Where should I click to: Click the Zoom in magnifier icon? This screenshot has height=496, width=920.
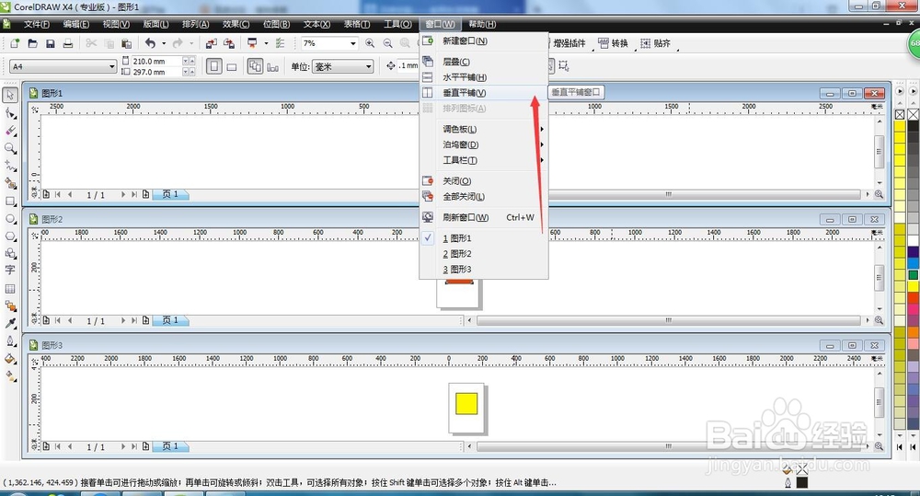370,43
